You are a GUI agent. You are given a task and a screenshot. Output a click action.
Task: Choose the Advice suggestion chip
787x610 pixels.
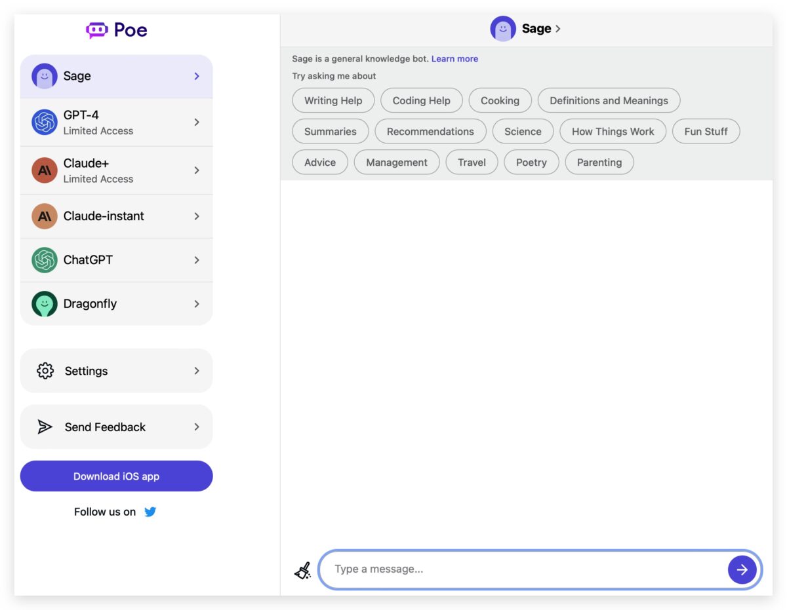pyautogui.click(x=320, y=162)
